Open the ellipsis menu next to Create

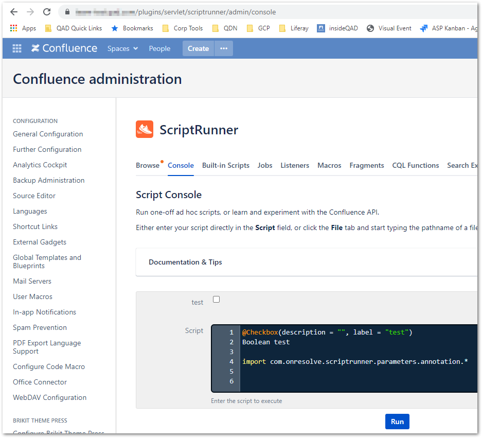[x=224, y=48]
